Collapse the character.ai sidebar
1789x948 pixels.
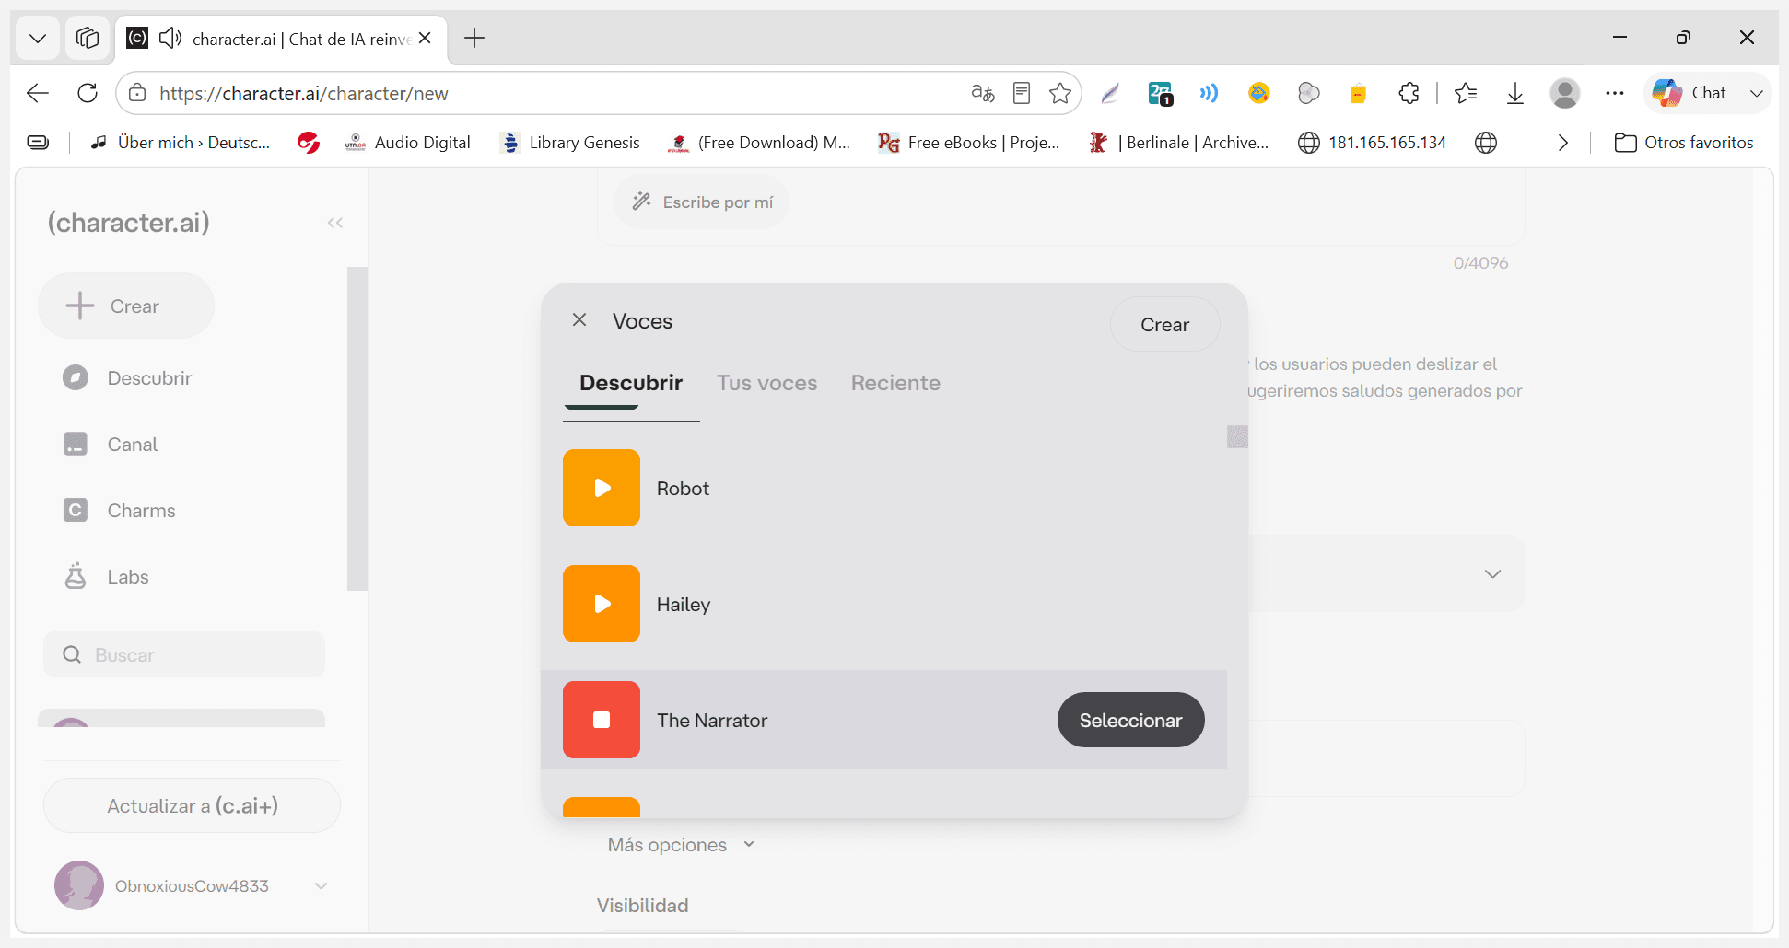point(335,223)
